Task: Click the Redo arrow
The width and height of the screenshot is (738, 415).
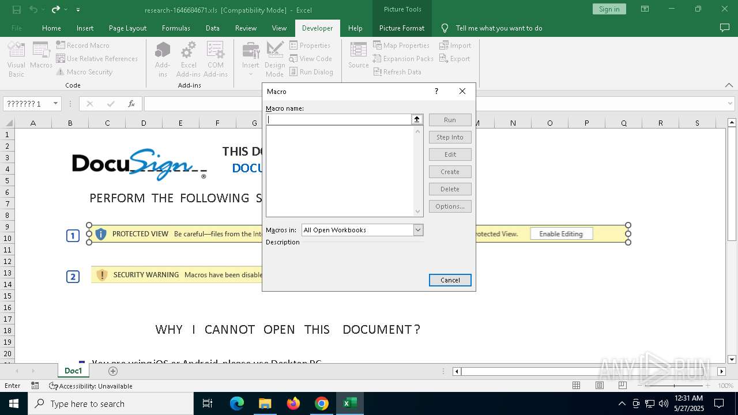Action: pos(56,9)
